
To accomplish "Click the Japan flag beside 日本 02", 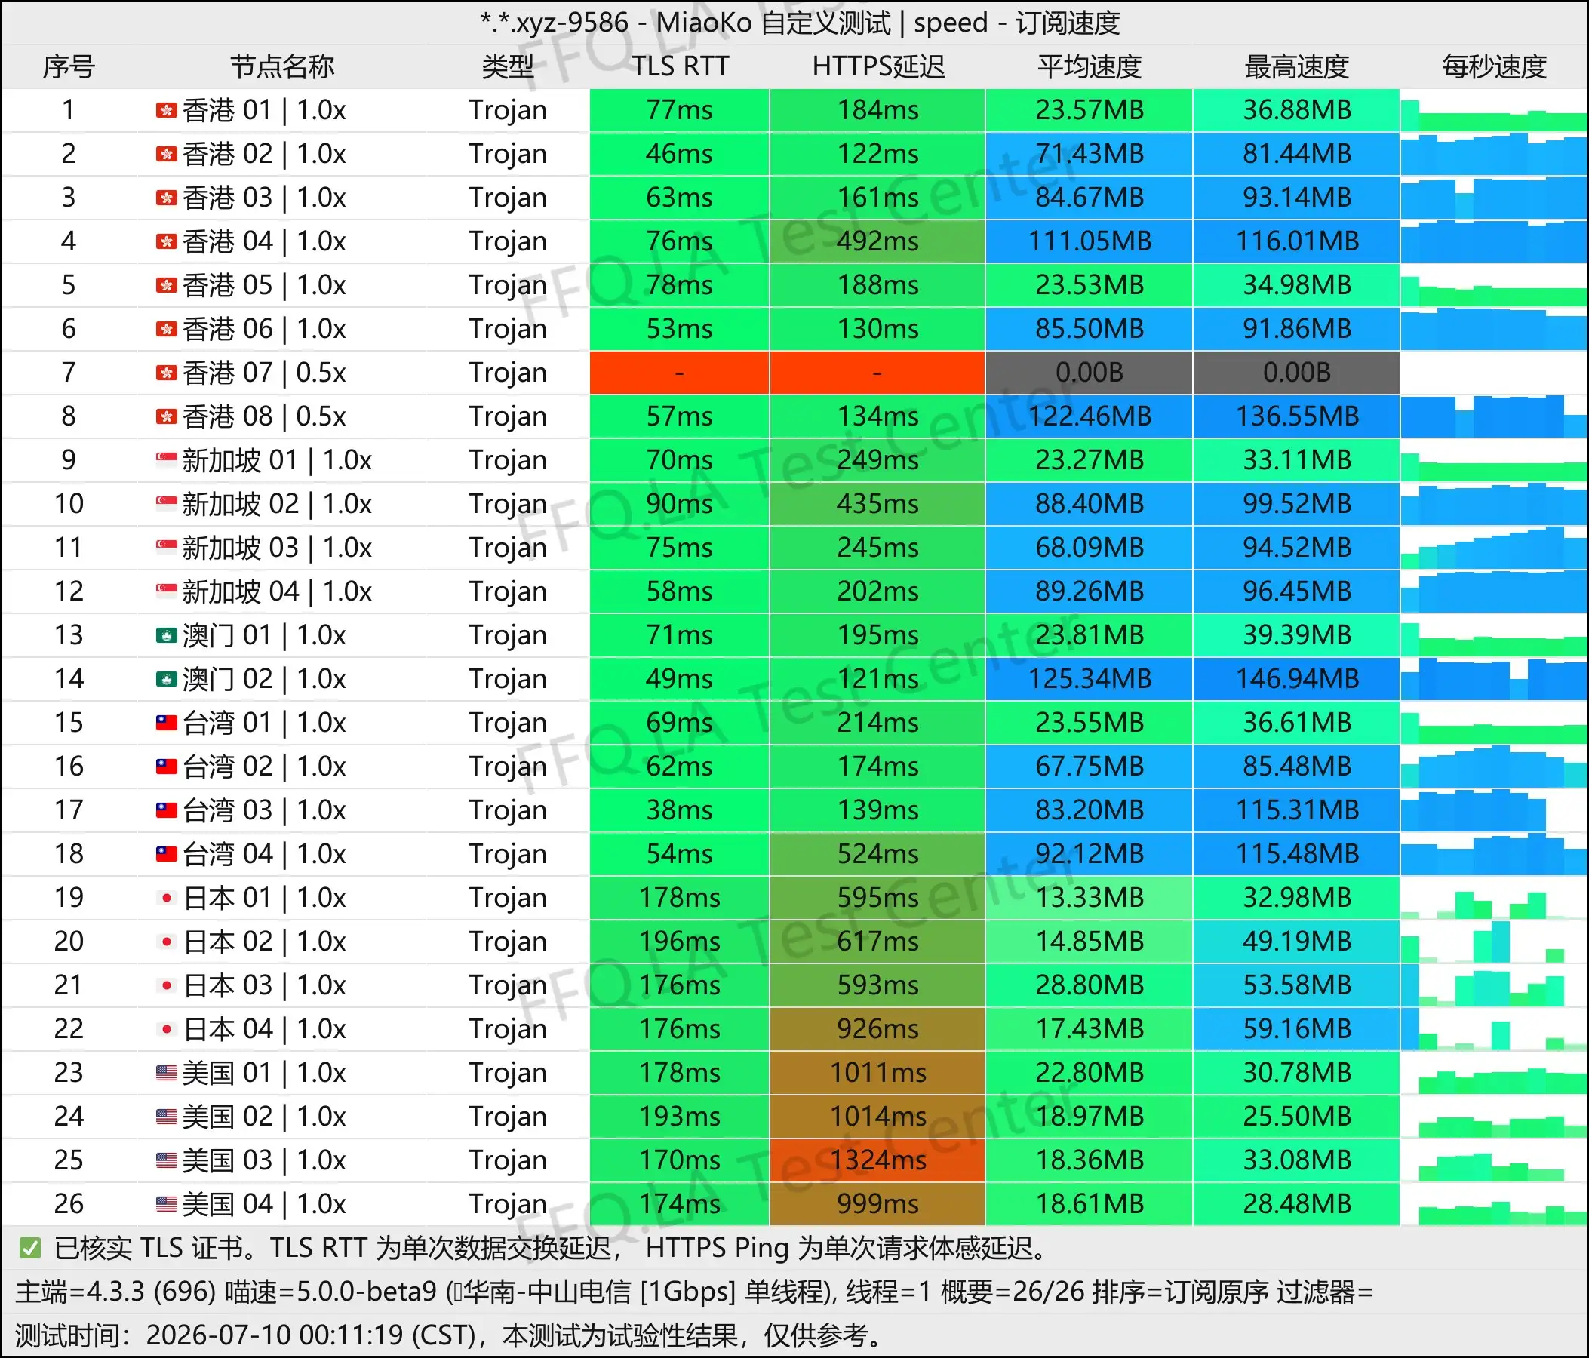I will coord(167,941).
